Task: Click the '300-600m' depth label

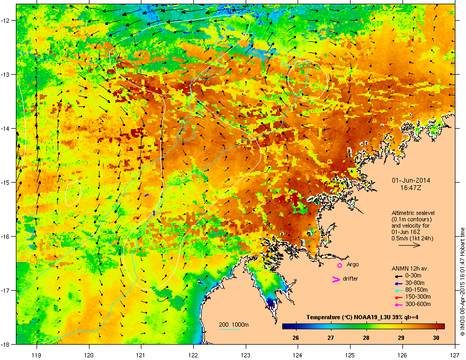Action: pyautogui.click(x=418, y=304)
